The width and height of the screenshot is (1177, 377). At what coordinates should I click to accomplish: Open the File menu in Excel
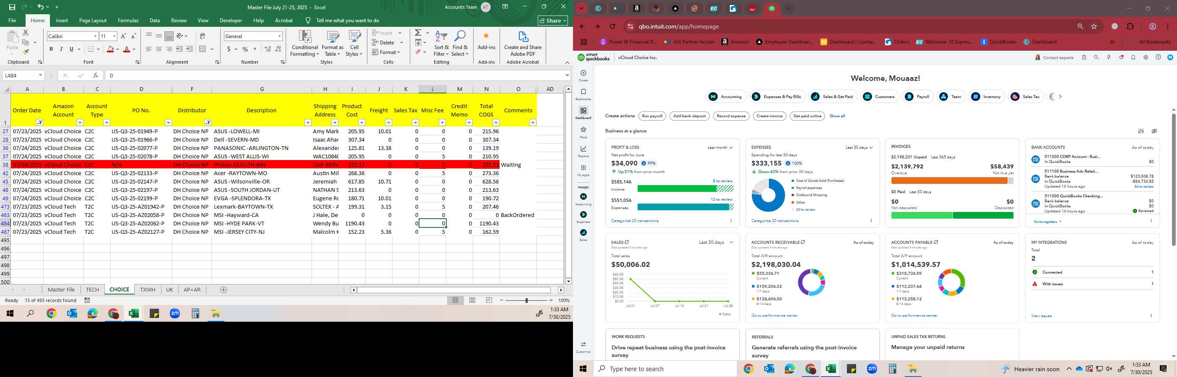[x=12, y=21]
